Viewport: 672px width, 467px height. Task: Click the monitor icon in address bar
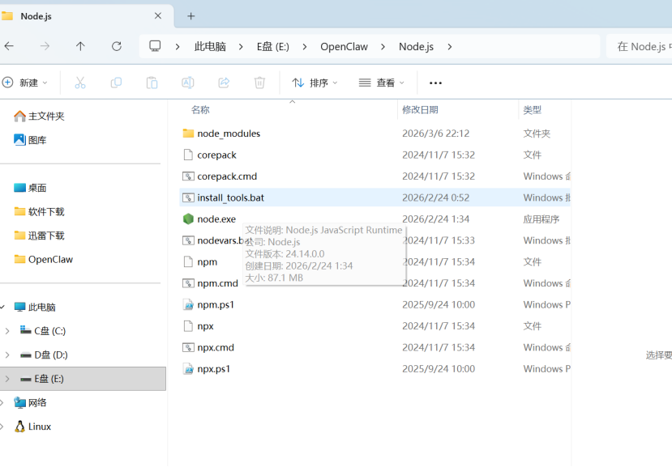[x=155, y=46]
